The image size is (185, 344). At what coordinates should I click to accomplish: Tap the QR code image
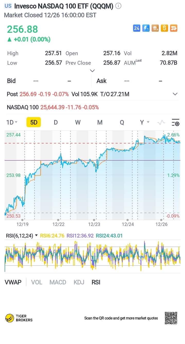click(171, 318)
